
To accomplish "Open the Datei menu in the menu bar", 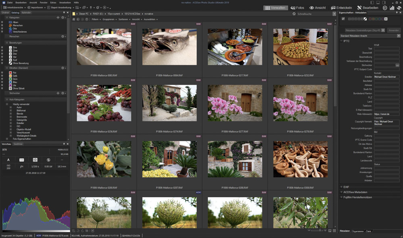I will coord(10,2).
